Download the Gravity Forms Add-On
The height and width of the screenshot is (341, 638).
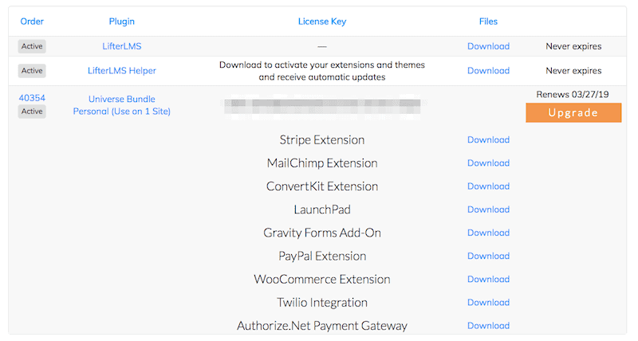click(x=488, y=233)
